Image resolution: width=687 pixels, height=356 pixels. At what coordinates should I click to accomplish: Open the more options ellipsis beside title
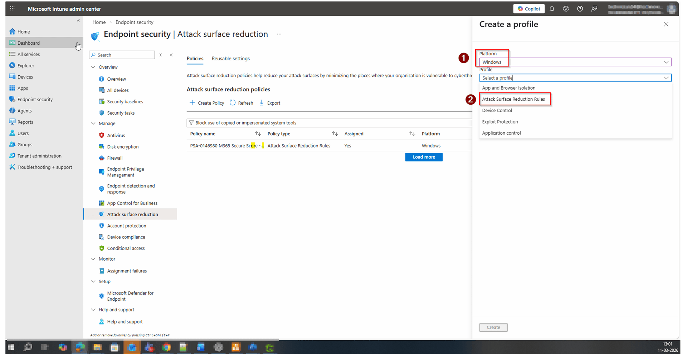pos(279,34)
